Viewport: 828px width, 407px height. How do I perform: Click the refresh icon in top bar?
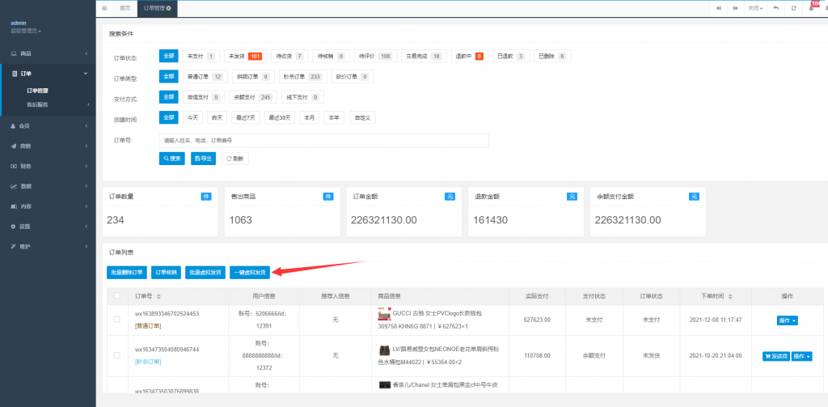794,8
